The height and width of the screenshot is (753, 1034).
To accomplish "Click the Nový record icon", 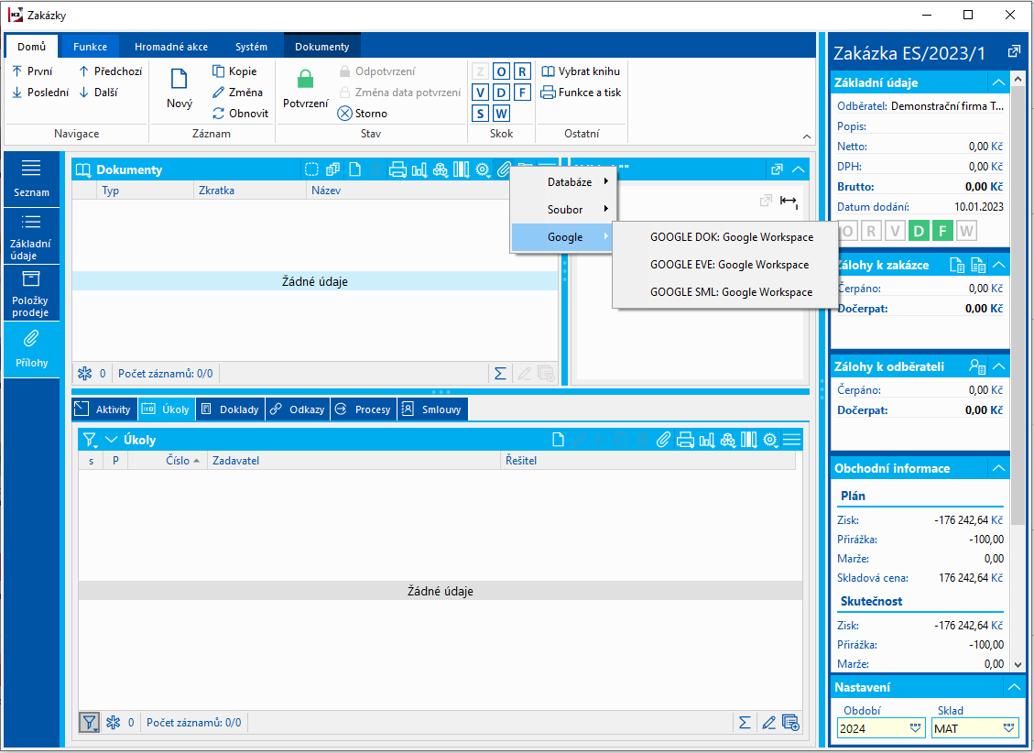I will [x=180, y=79].
